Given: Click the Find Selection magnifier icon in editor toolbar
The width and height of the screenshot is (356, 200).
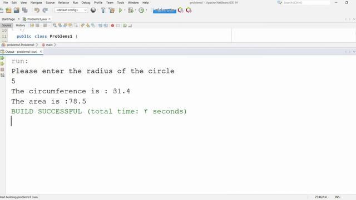Looking at the screenshot, I should click(55, 26).
